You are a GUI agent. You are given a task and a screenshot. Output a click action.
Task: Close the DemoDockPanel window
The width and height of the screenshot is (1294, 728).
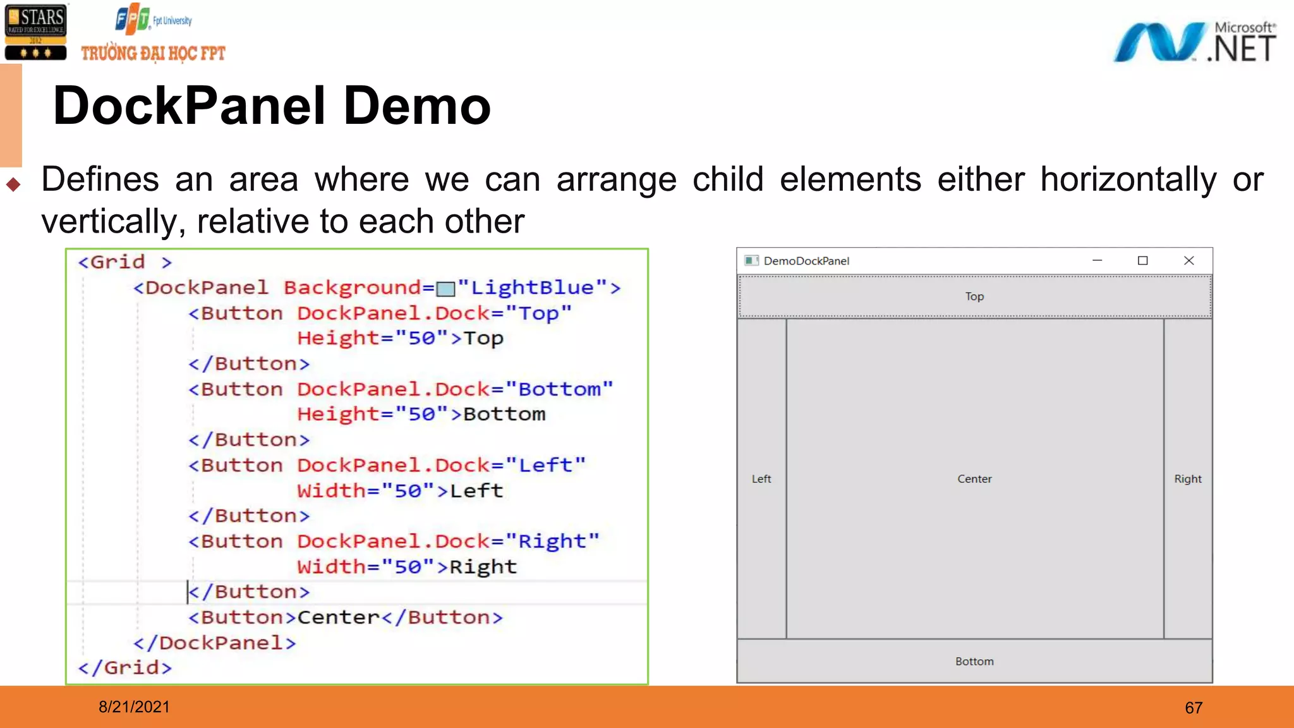click(x=1188, y=260)
